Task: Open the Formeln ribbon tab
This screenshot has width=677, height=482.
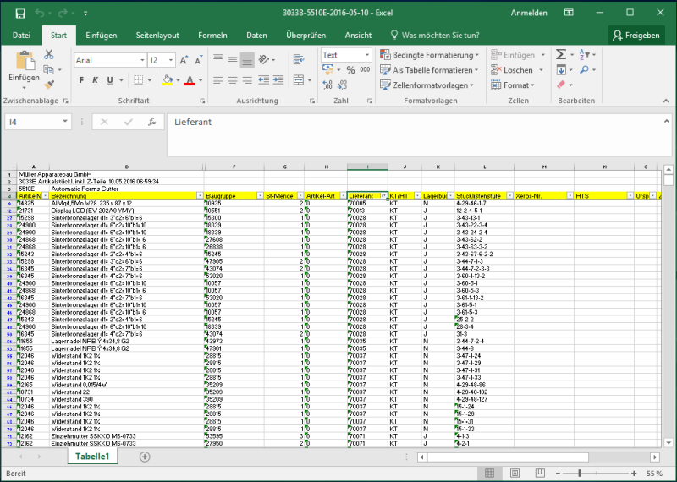Action: point(212,35)
